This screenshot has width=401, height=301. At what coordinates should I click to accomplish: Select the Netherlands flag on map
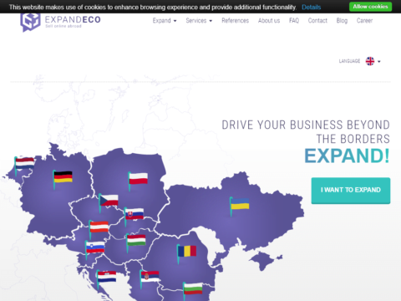point(24,164)
